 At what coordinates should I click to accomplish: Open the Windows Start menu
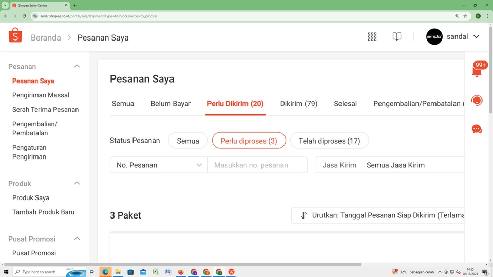[6, 272]
